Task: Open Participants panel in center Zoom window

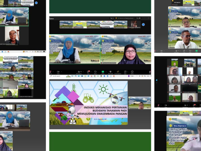Action: coord(79,72)
